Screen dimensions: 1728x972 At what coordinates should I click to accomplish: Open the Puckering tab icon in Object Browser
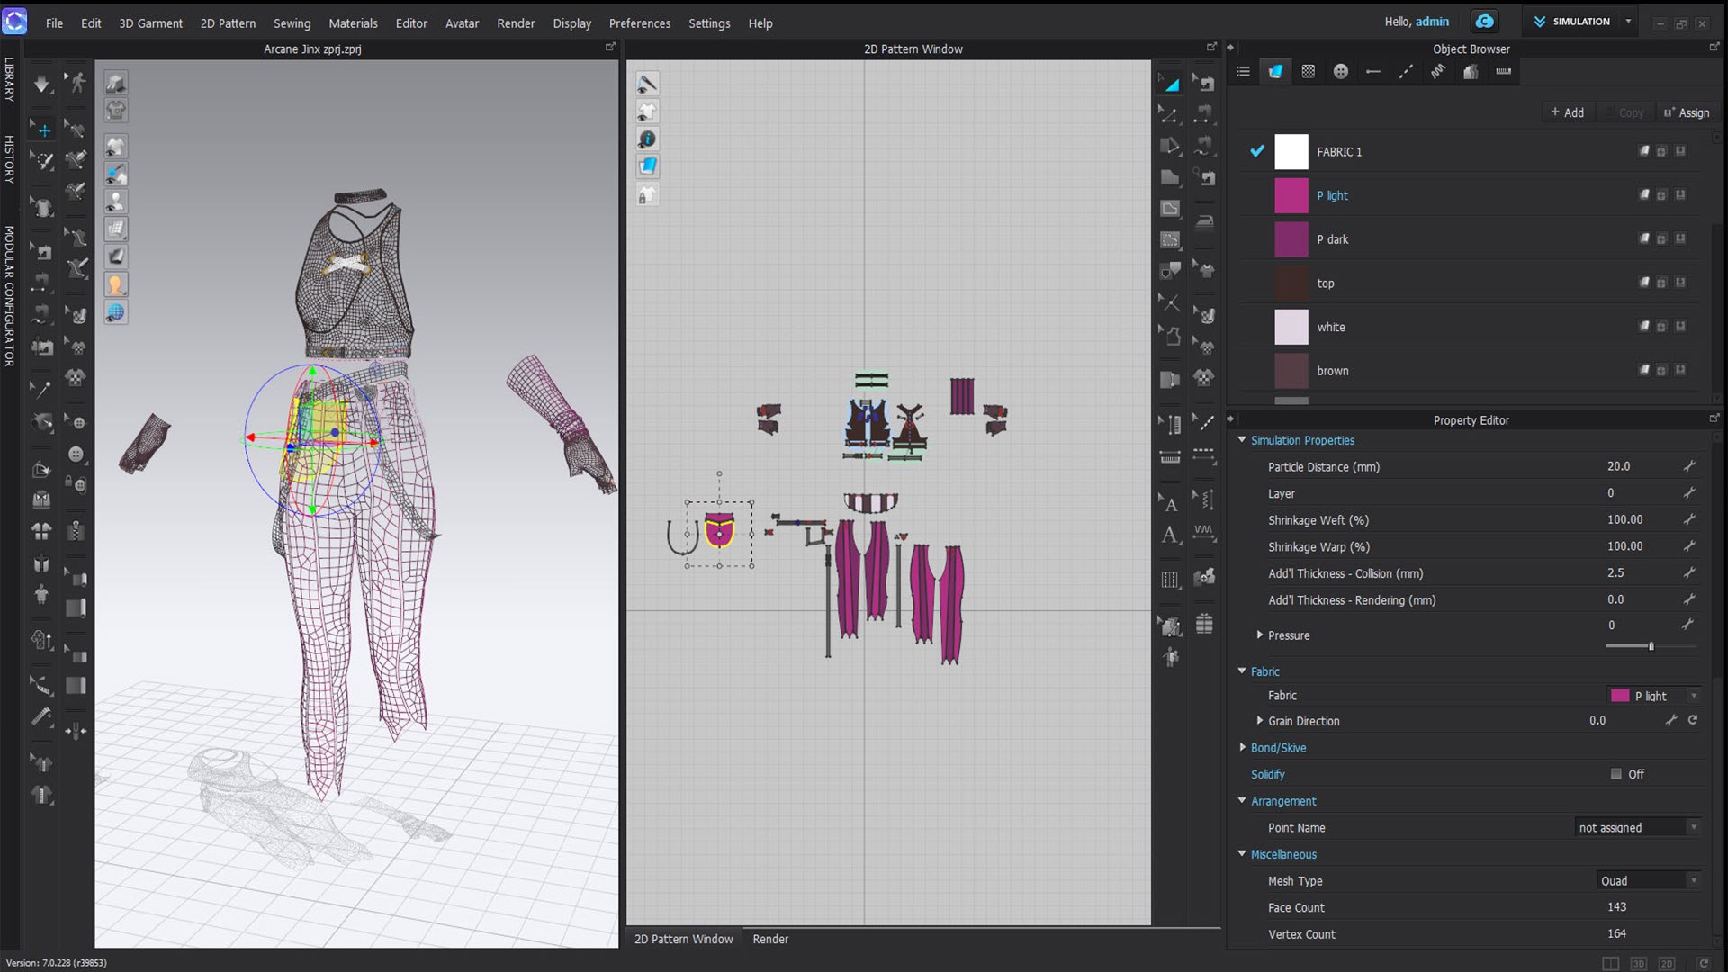coord(1438,72)
